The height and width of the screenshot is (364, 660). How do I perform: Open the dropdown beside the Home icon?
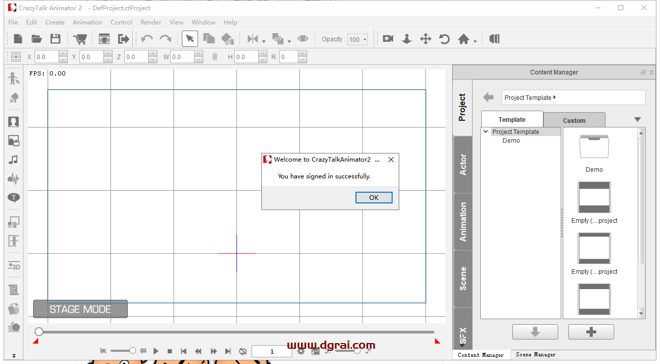tap(475, 41)
